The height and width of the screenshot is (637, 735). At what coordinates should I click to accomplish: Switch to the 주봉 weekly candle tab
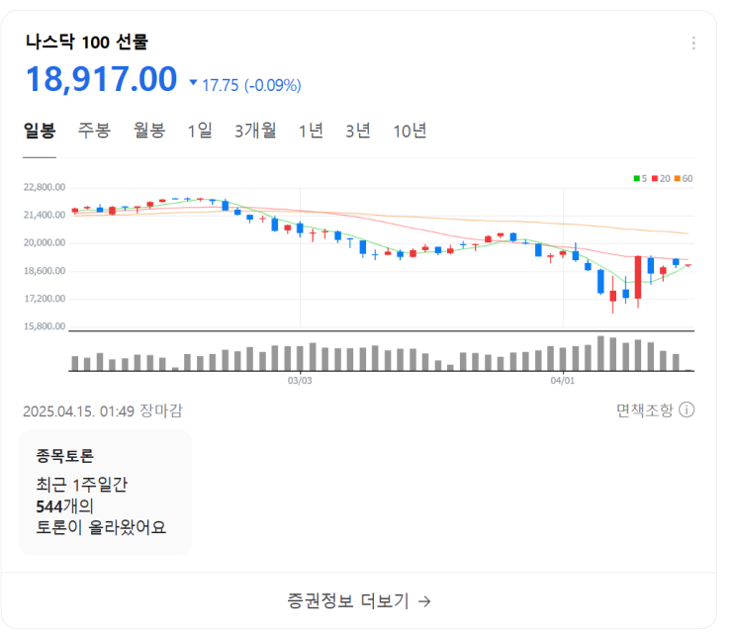tap(95, 131)
